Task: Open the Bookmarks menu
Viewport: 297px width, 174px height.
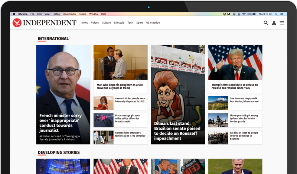Action: [69, 14]
